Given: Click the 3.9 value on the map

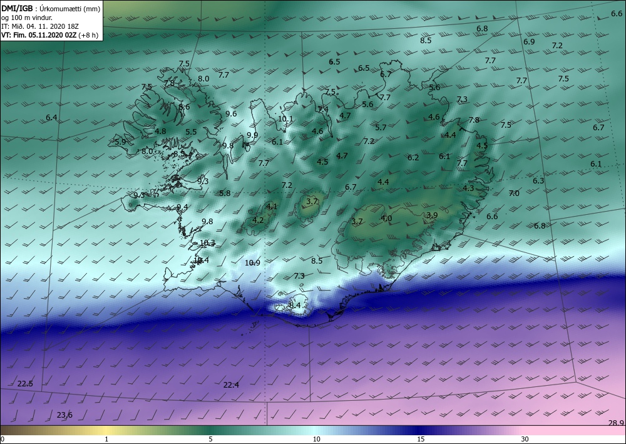Looking at the screenshot, I should tap(432, 215).
